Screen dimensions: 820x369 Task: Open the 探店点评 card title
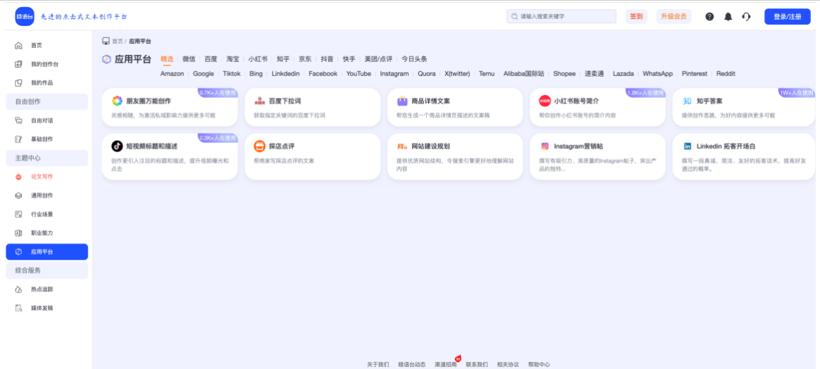pos(281,146)
